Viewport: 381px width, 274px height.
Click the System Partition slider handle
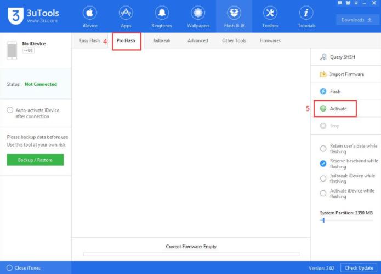coord(323,220)
